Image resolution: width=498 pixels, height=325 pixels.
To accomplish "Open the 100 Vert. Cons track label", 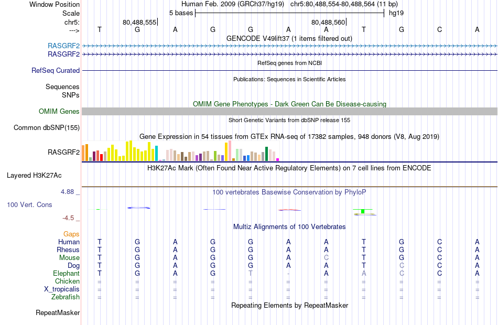I will click(29, 204).
